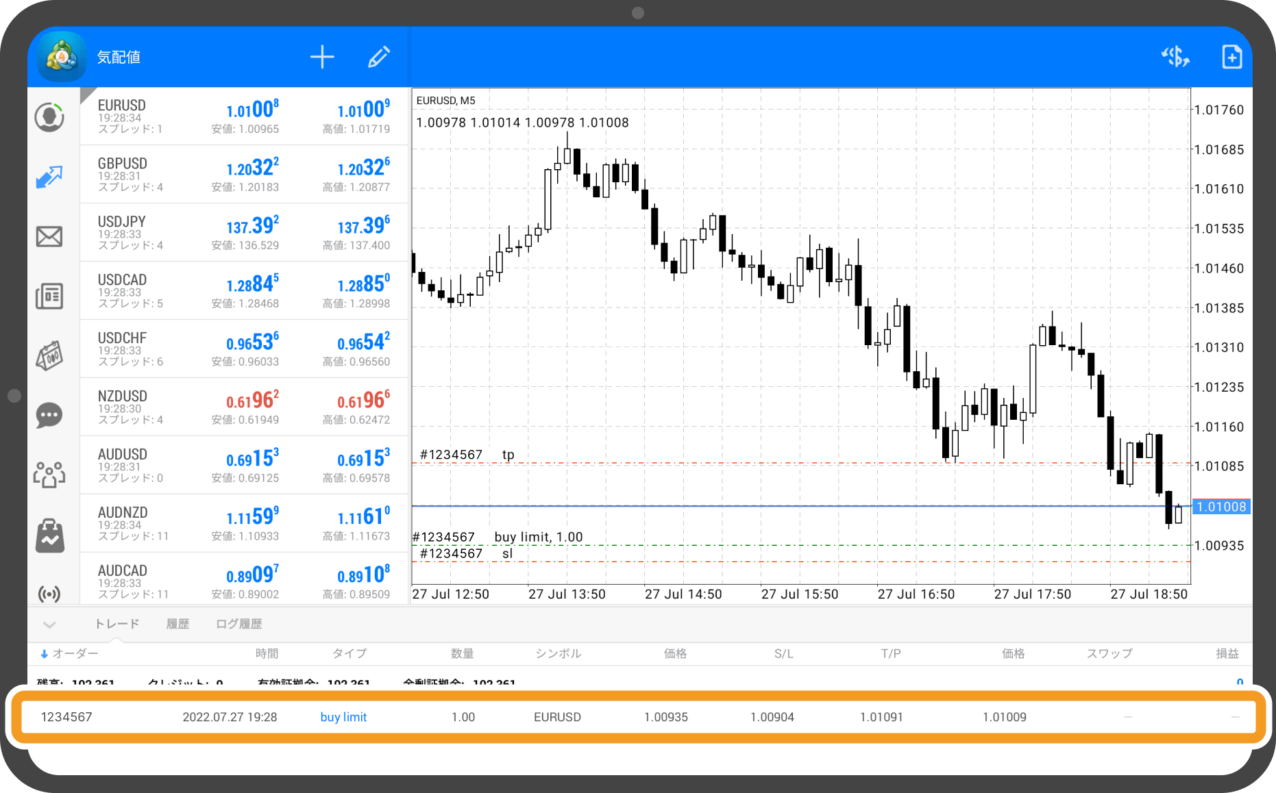
Task: Click the 1.01008 current price tag
Action: [x=1221, y=507]
